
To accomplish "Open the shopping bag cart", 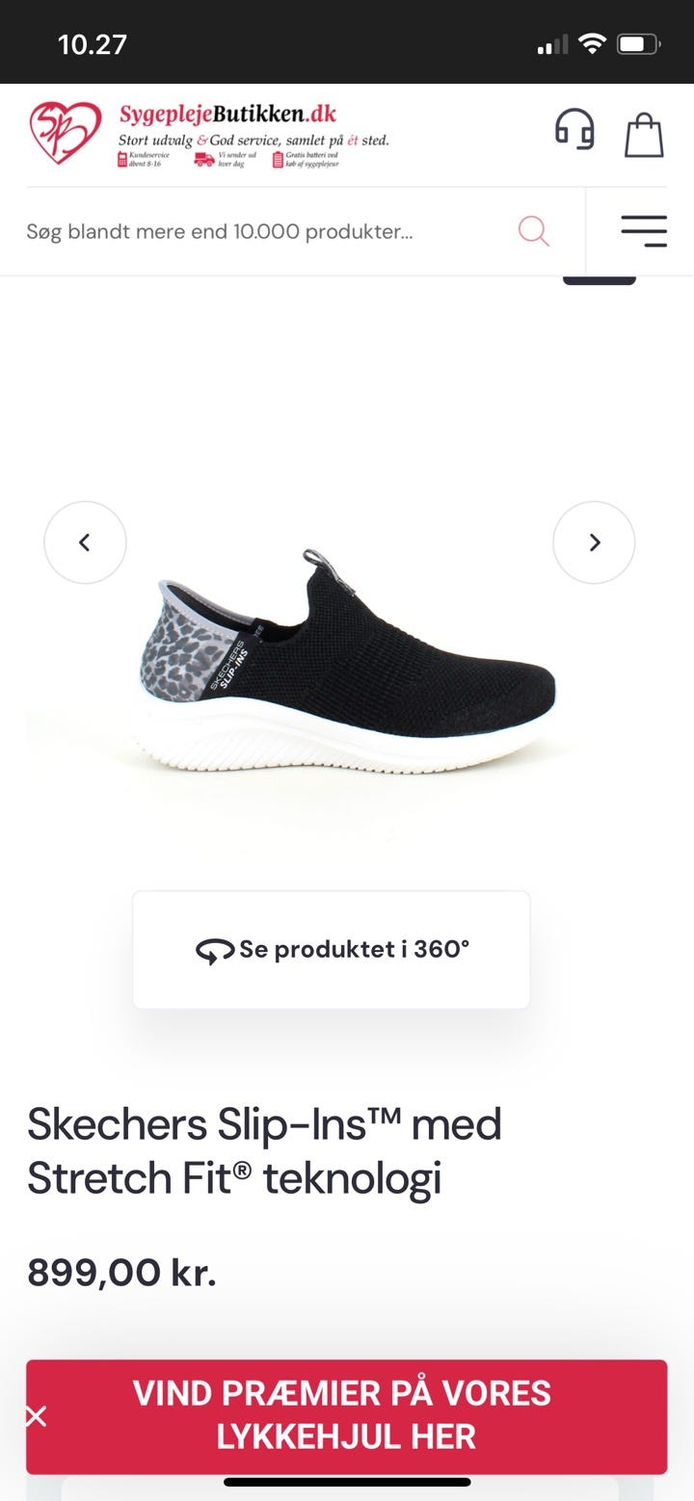I will (x=644, y=135).
